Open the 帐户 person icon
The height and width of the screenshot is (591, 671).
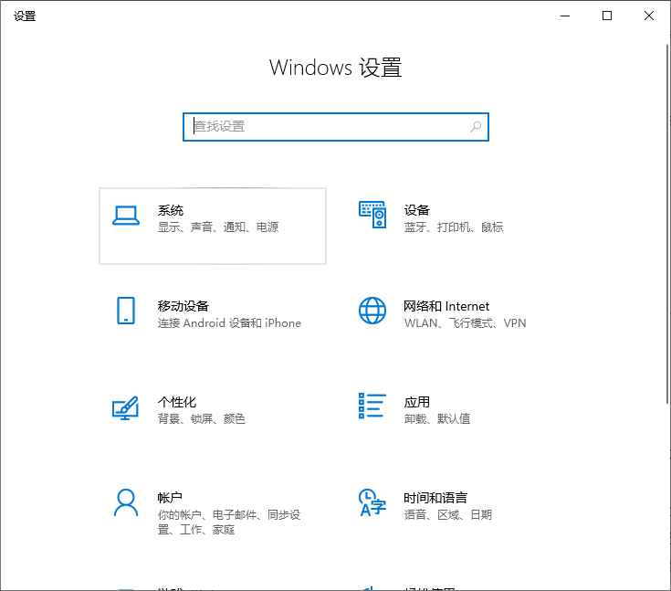(126, 502)
